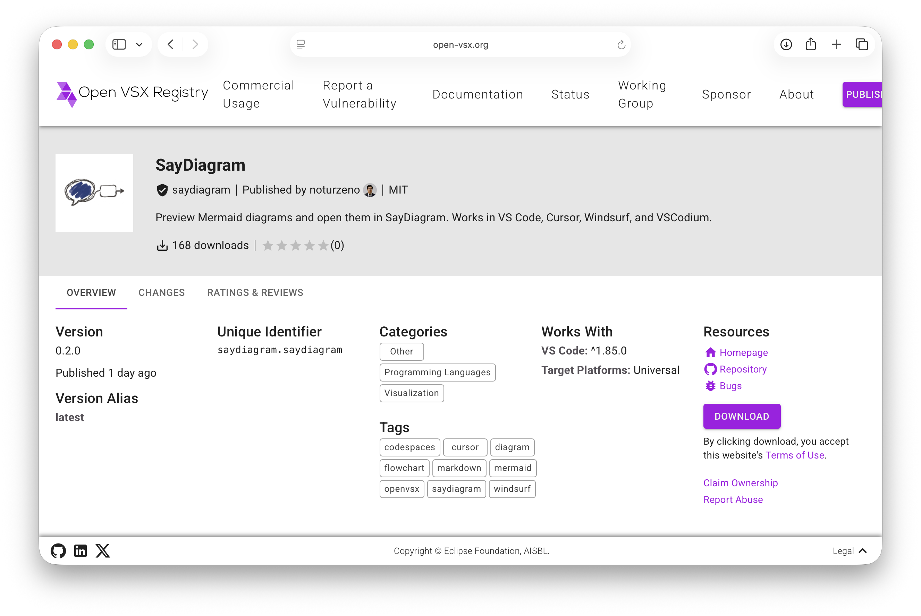The height and width of the screenshot is (616, 921).
Task: Click the GitHub icon in footer
Action: point(58,550)
